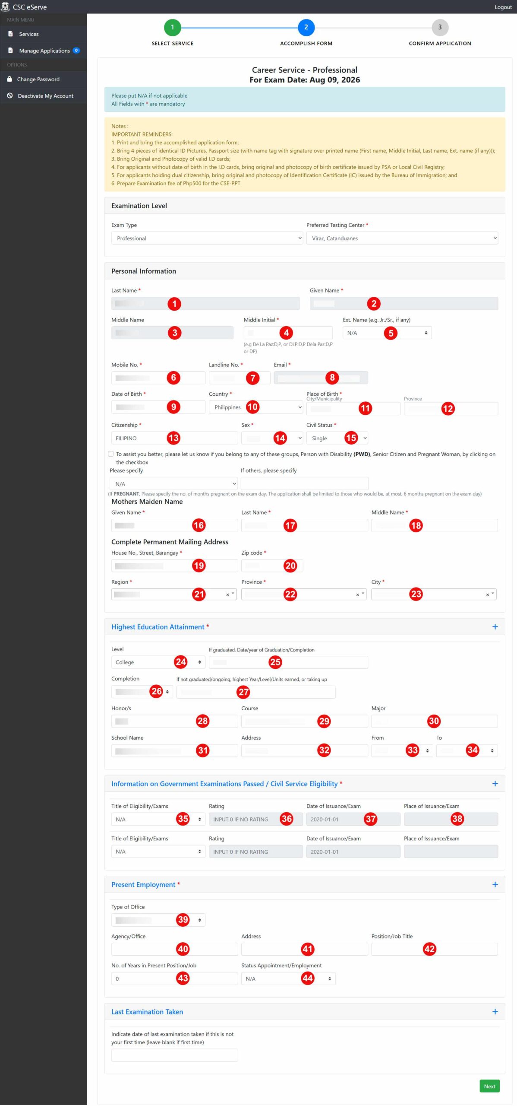The height and width of the screenshot is (1106, 517).
Task: Open Preferred Testing Center dropdown
Action: [x=402, y=238]
